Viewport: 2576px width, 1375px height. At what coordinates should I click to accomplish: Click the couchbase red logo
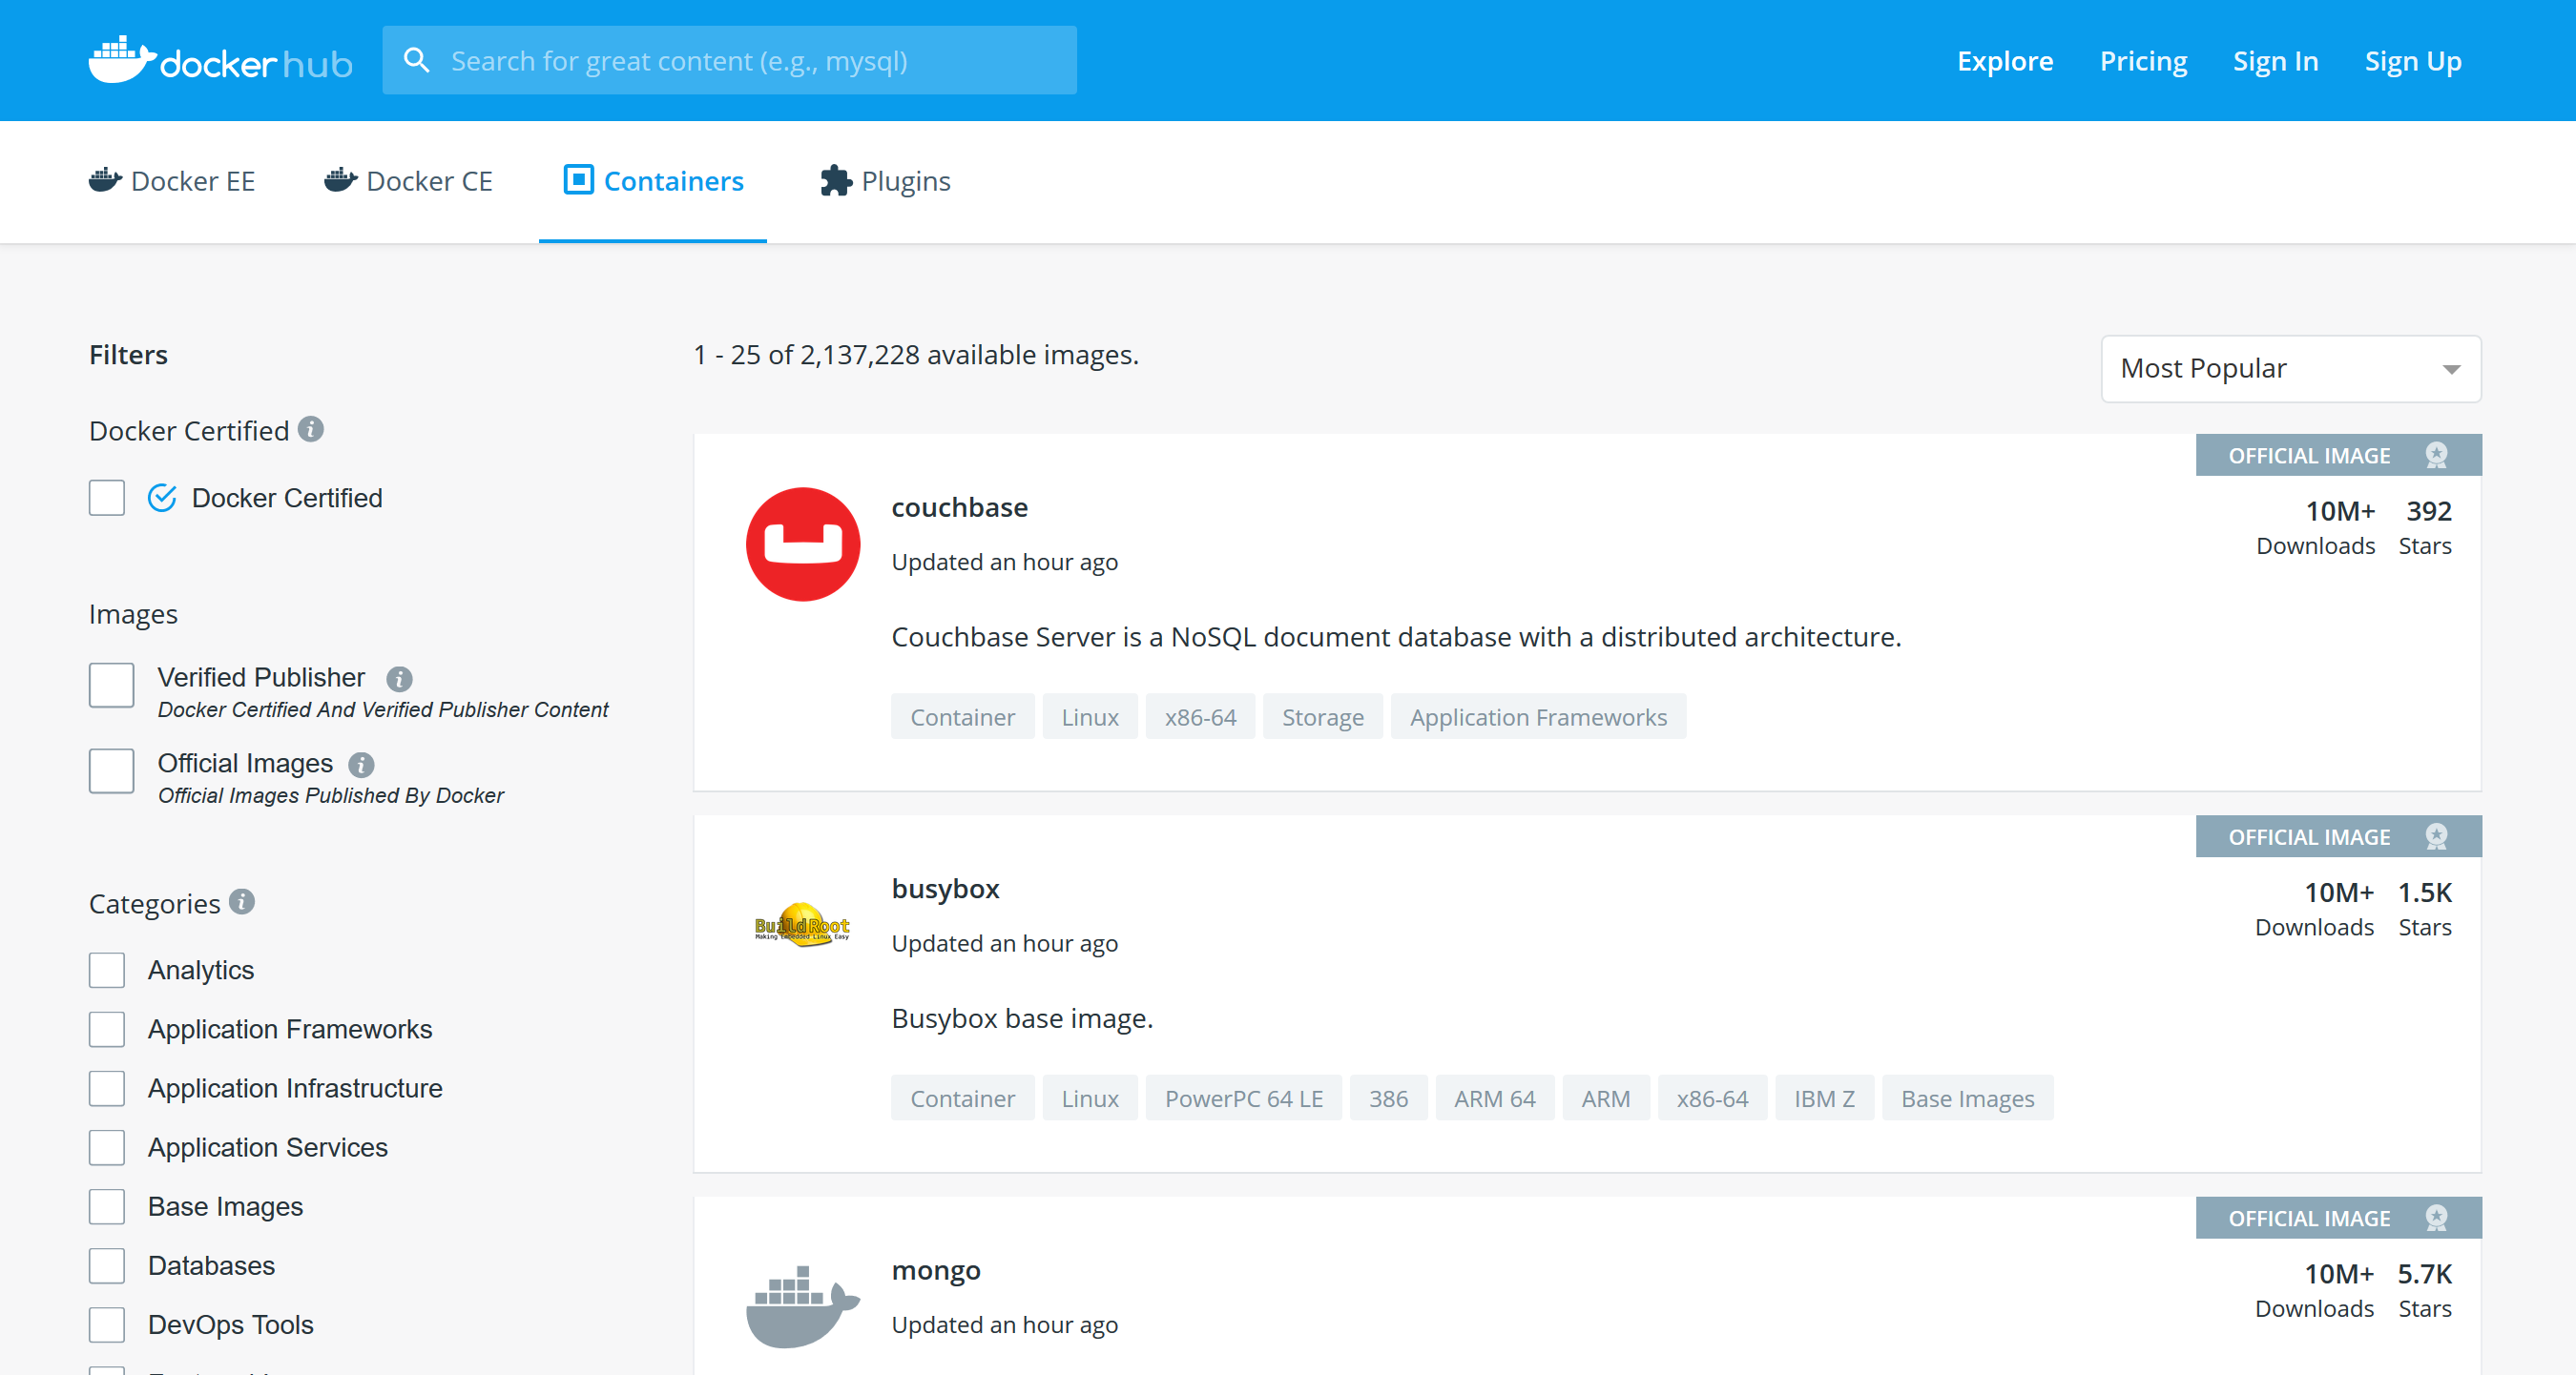point(802,544)
